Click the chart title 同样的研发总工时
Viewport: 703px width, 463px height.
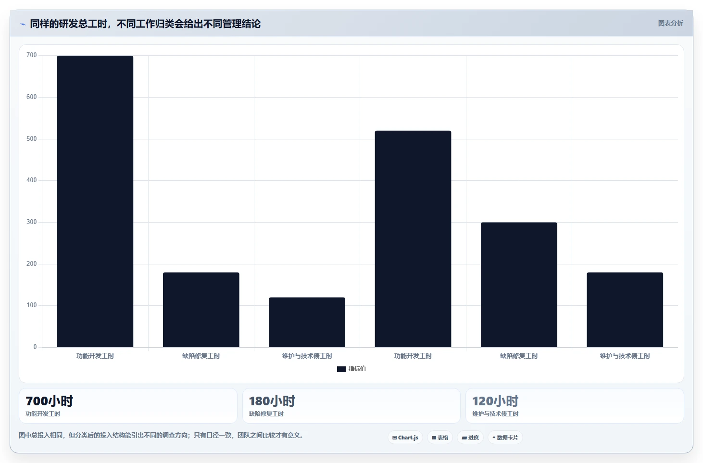click(145, 24)
